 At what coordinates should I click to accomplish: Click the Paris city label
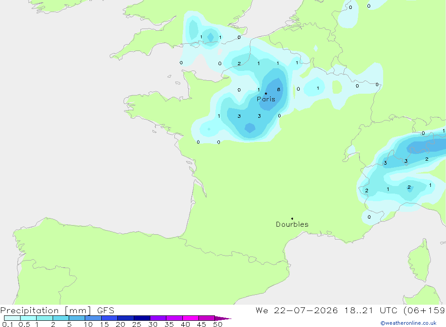pos(266,99)
